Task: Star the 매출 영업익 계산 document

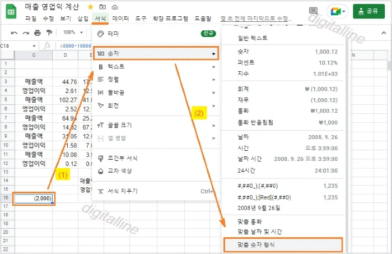Action: [x=91, y=7]
